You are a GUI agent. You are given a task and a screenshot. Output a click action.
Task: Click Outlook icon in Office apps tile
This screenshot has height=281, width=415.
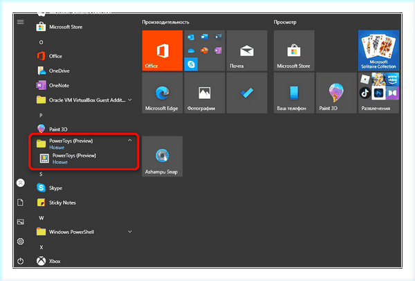click(191, 37)
